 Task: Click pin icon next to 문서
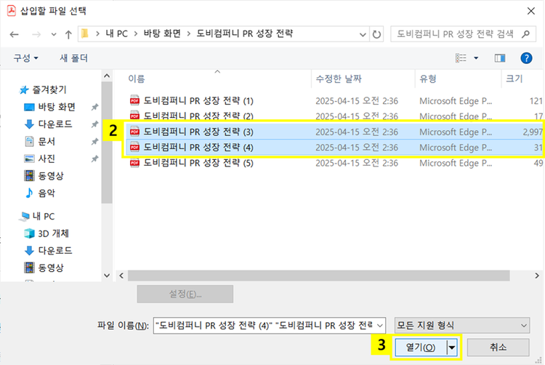pos(94,142)
